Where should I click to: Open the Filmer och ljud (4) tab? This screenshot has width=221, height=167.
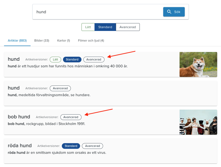coord(91,41)
